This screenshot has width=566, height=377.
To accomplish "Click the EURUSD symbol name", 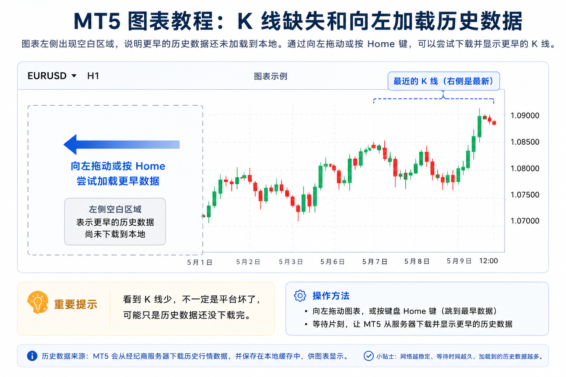I will click(47, 76).
